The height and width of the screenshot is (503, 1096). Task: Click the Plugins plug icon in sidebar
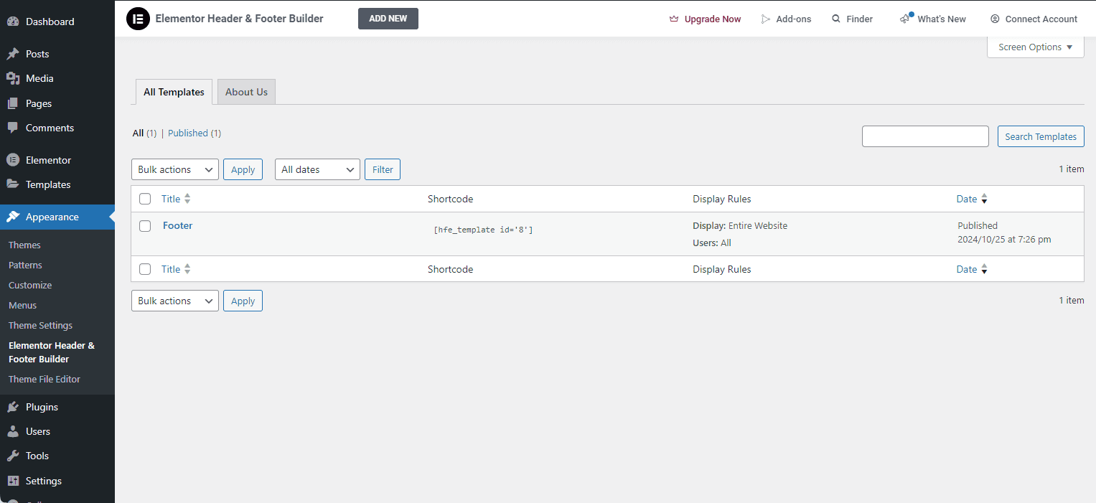[x=13, y=407]
